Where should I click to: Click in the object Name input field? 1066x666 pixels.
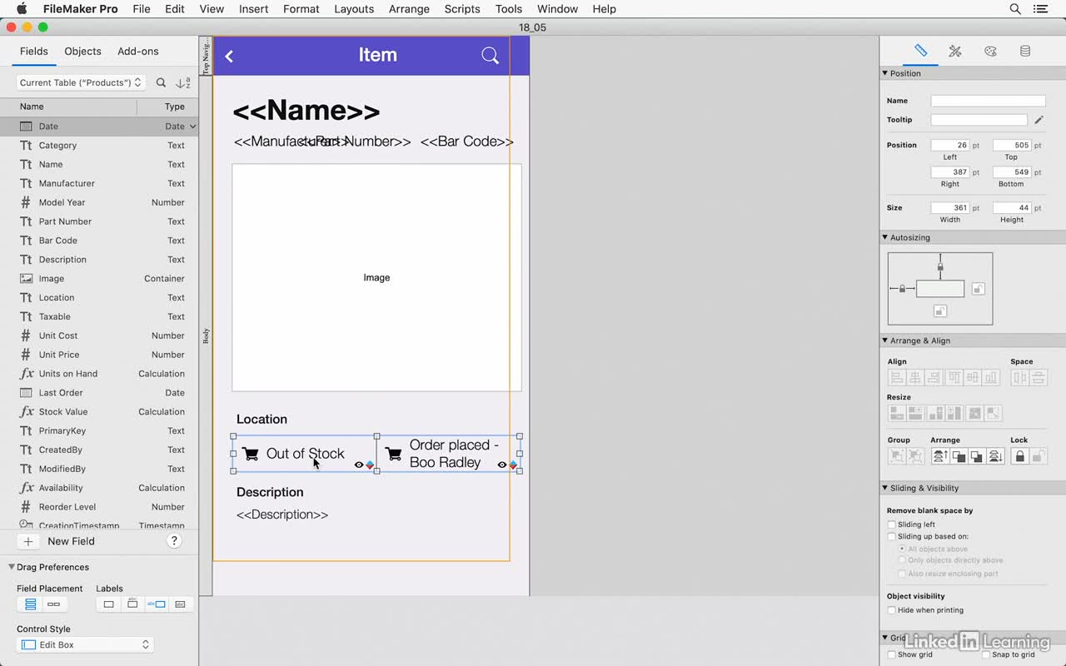tap(988, 101)
